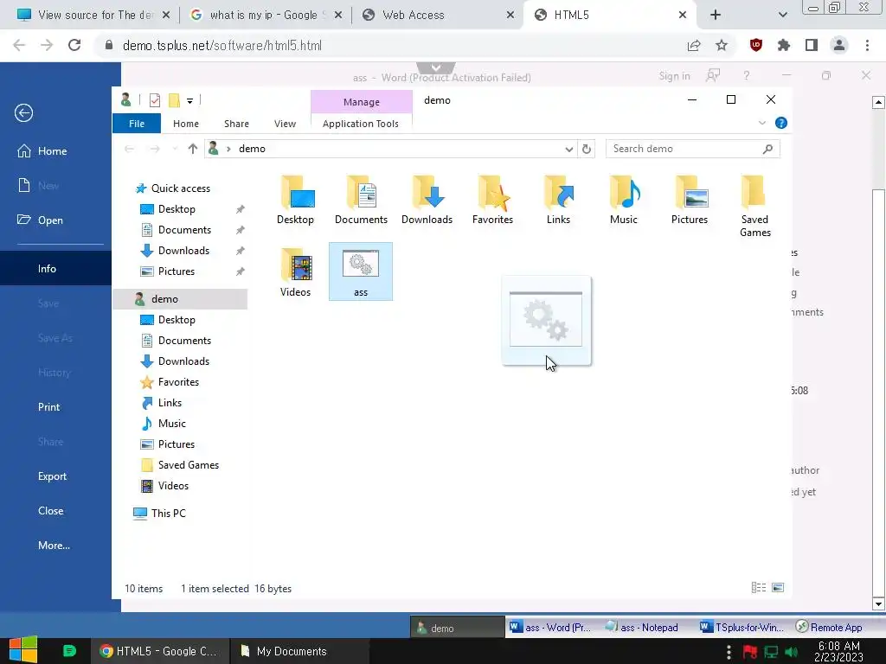Switch to the TSplus-for-Win taskbar button
This screenshot has height=664, width=886.
(x=742, y=628)
